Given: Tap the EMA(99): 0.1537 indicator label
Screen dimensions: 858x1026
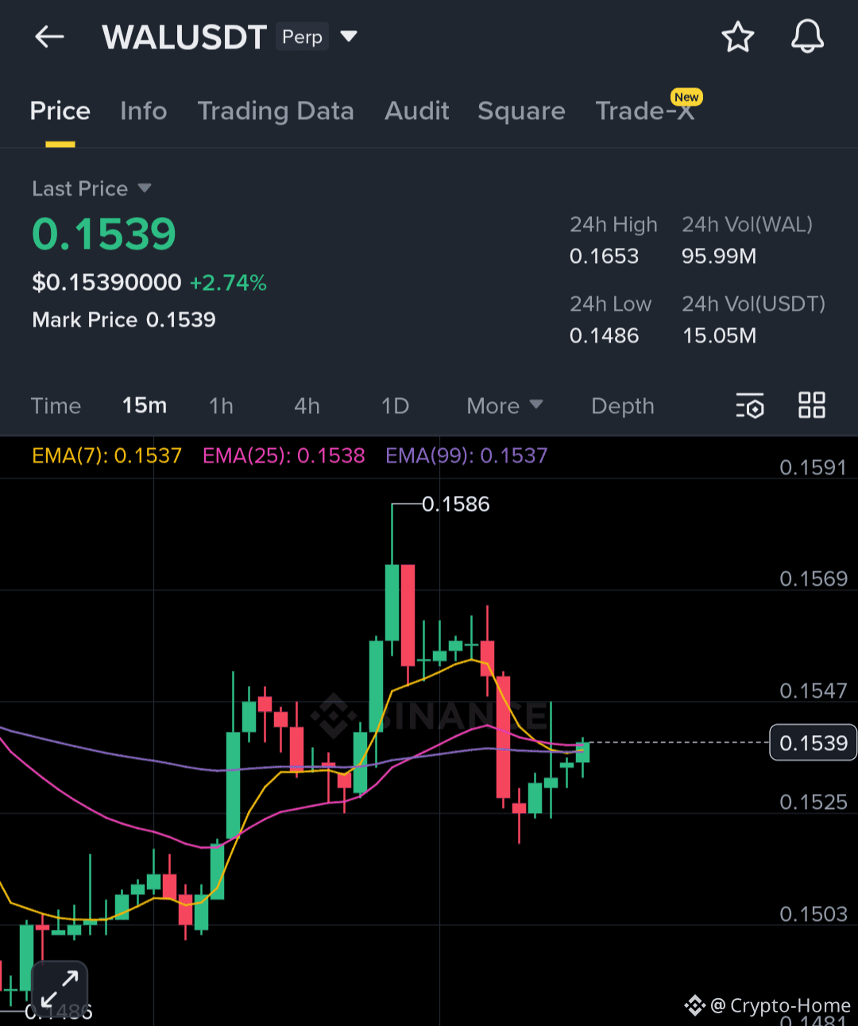Looking at the screenshot, I should (x=466, y=455).
